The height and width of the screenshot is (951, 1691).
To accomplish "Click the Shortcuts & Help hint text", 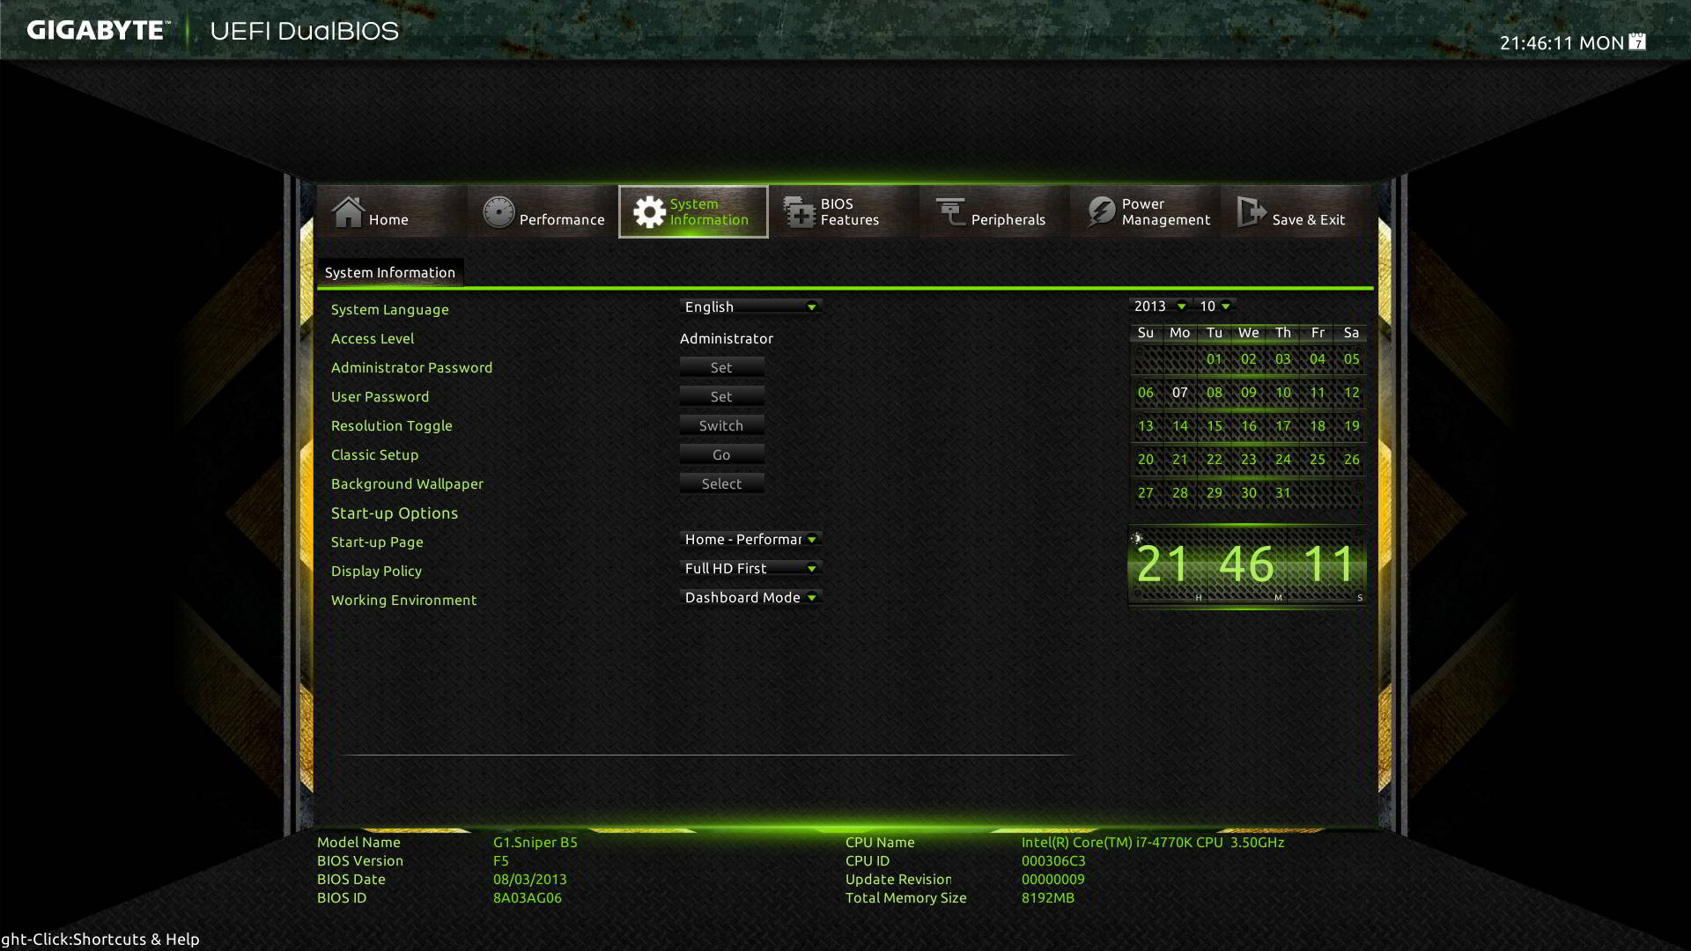I will [x=100, y=939].
